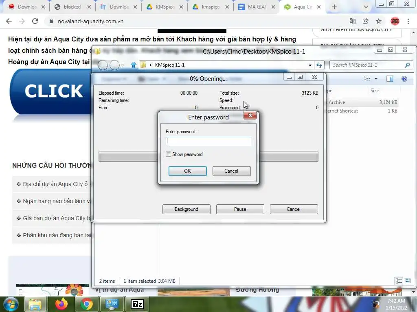This screenshot has height=312, width=417.
Task: Expand the Explorer address path dropdown
Action: tap(310, 65)
